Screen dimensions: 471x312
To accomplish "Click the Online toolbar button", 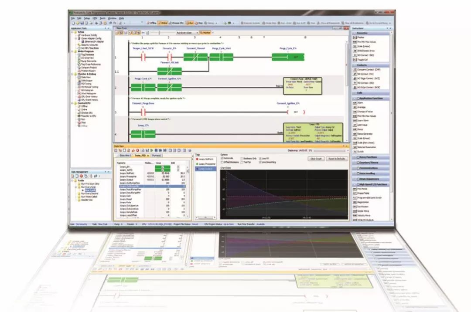I will click(x=163, y=23).
